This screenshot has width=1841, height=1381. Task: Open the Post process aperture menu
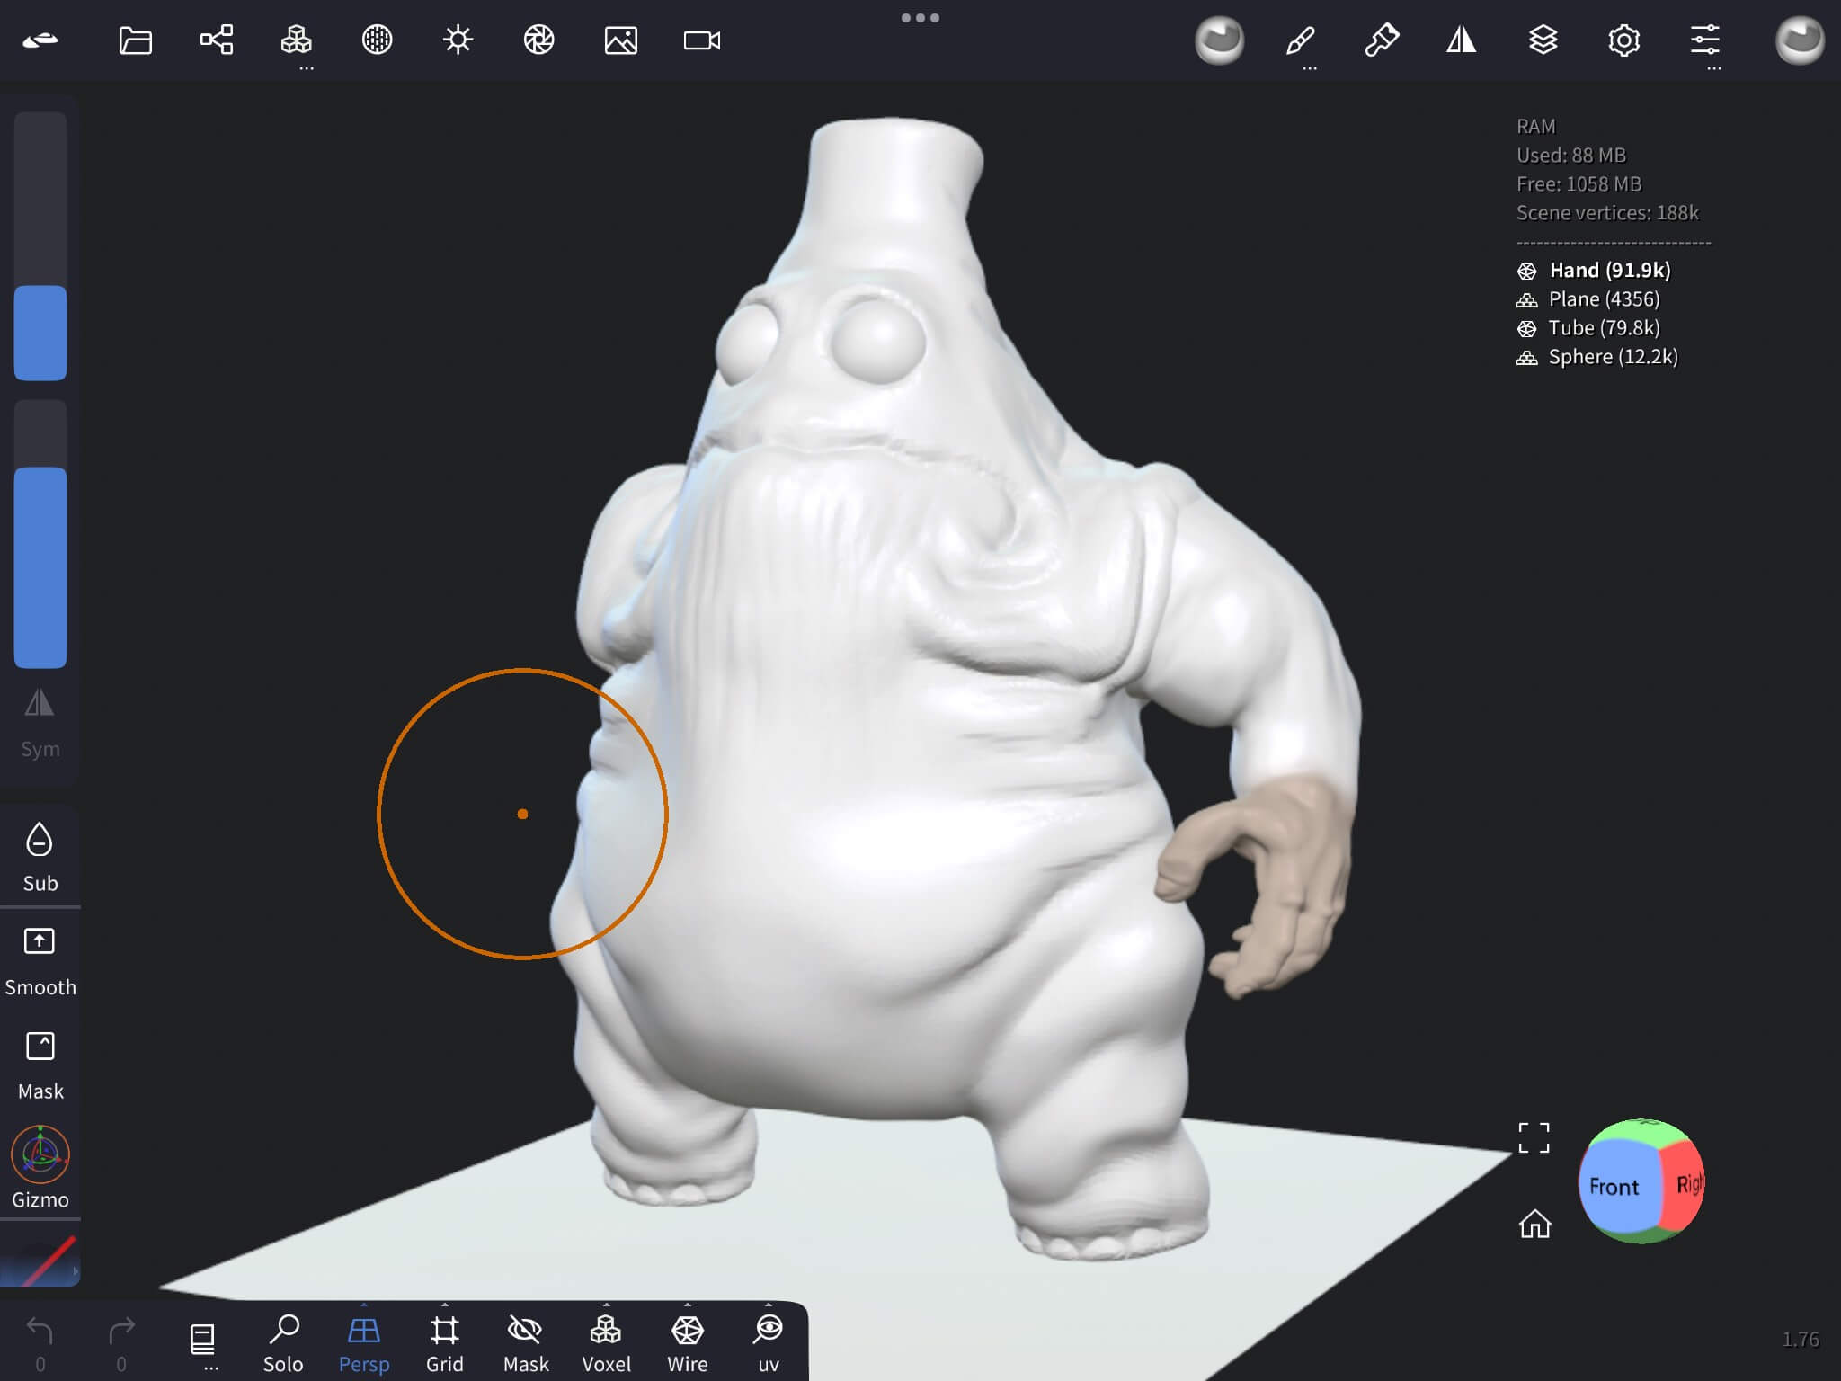(539, 40)
